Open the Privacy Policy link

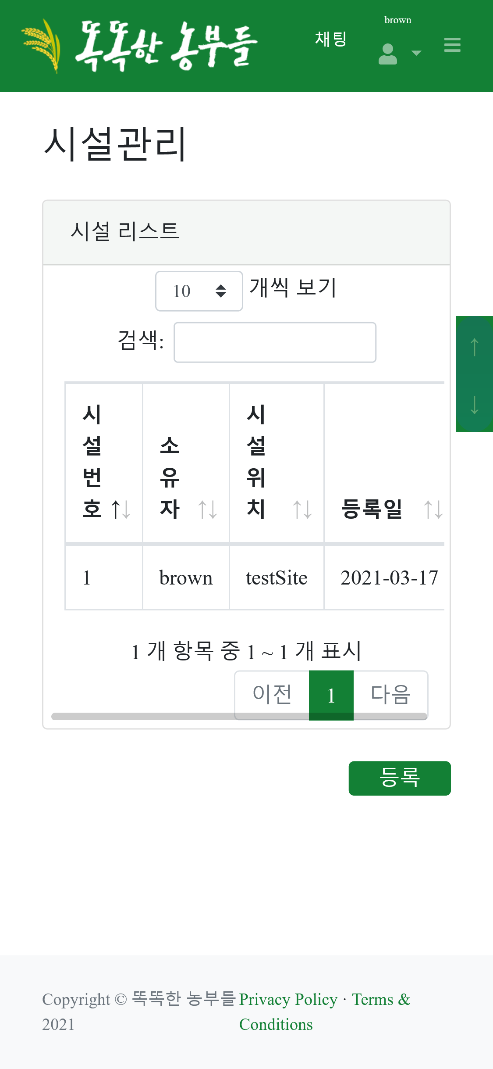(288, 999)
